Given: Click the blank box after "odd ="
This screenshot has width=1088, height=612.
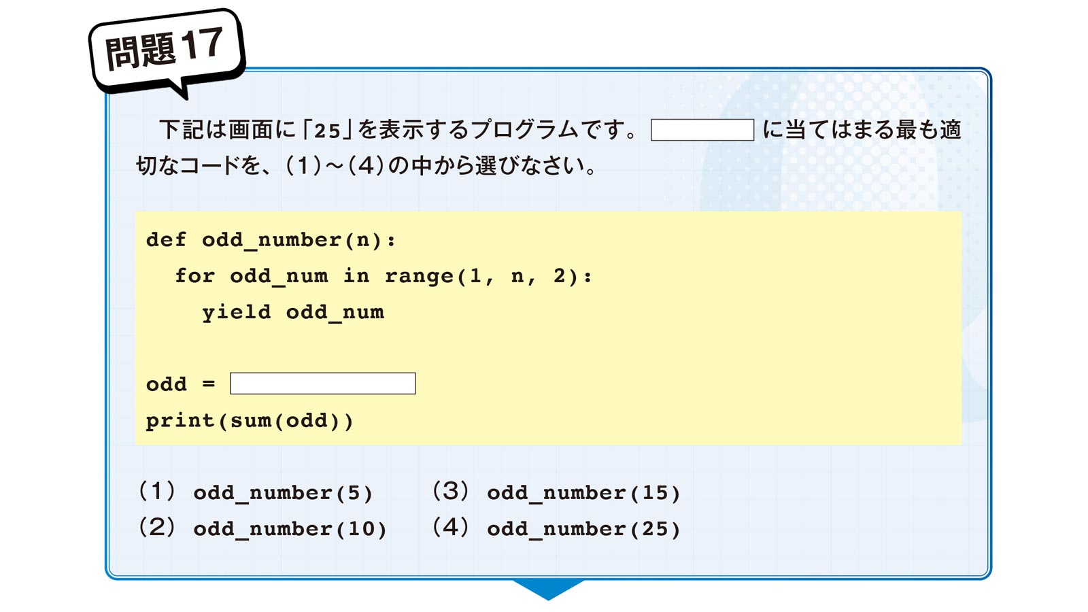Looking at the screenshot, I should [x=322, y=384].
